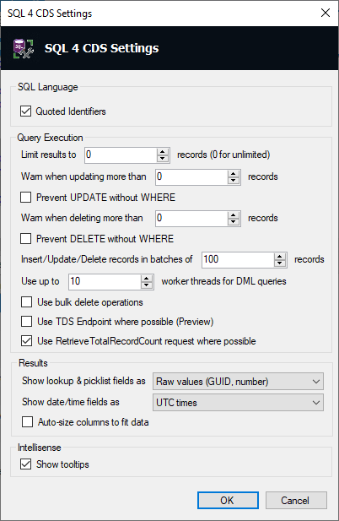This screenshot has width=339, height=521.
Task: Enable Use TDS Endpoint where possible
Action: coord(26,322)
